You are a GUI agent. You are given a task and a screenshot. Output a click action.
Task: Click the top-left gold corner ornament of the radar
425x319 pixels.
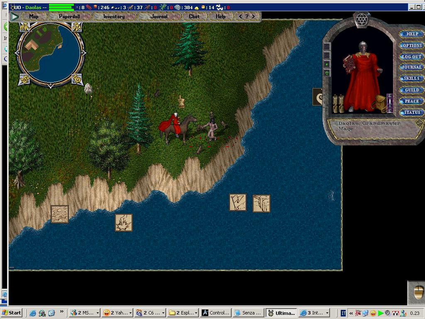[24, 27]
